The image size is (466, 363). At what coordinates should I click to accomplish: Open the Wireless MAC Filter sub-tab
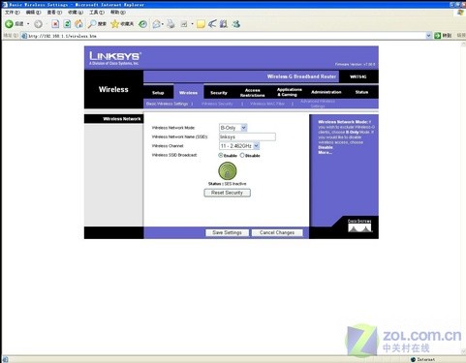click(x=267, y=104)
